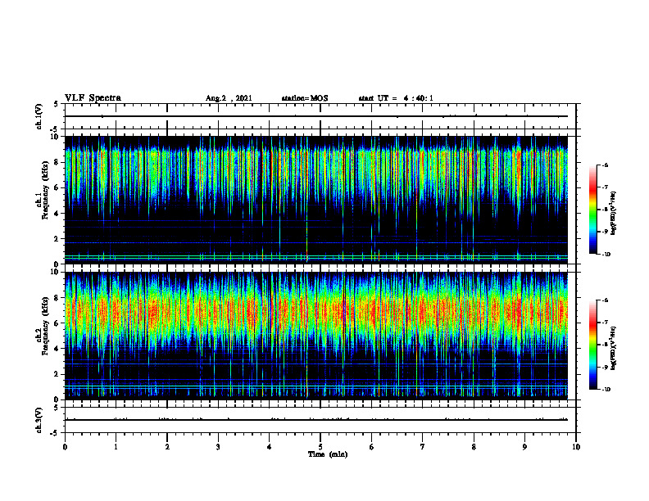Image resolution: width=649 pixels, height=501 pixels.
Task: Click the ch.1 voltage waveform strip
Action: pyautogui.click(x=320, y=116)
